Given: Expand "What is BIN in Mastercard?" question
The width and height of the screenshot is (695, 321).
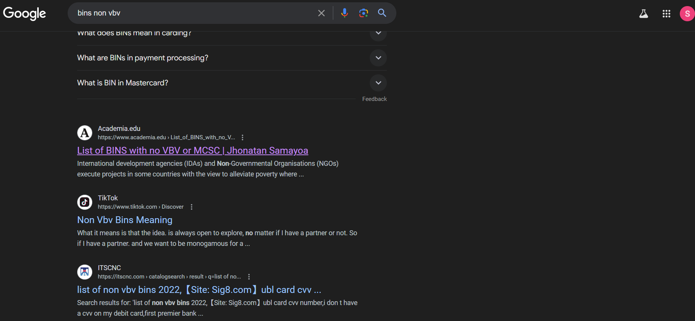Looking at the screenshot, I should pos(378,83).
